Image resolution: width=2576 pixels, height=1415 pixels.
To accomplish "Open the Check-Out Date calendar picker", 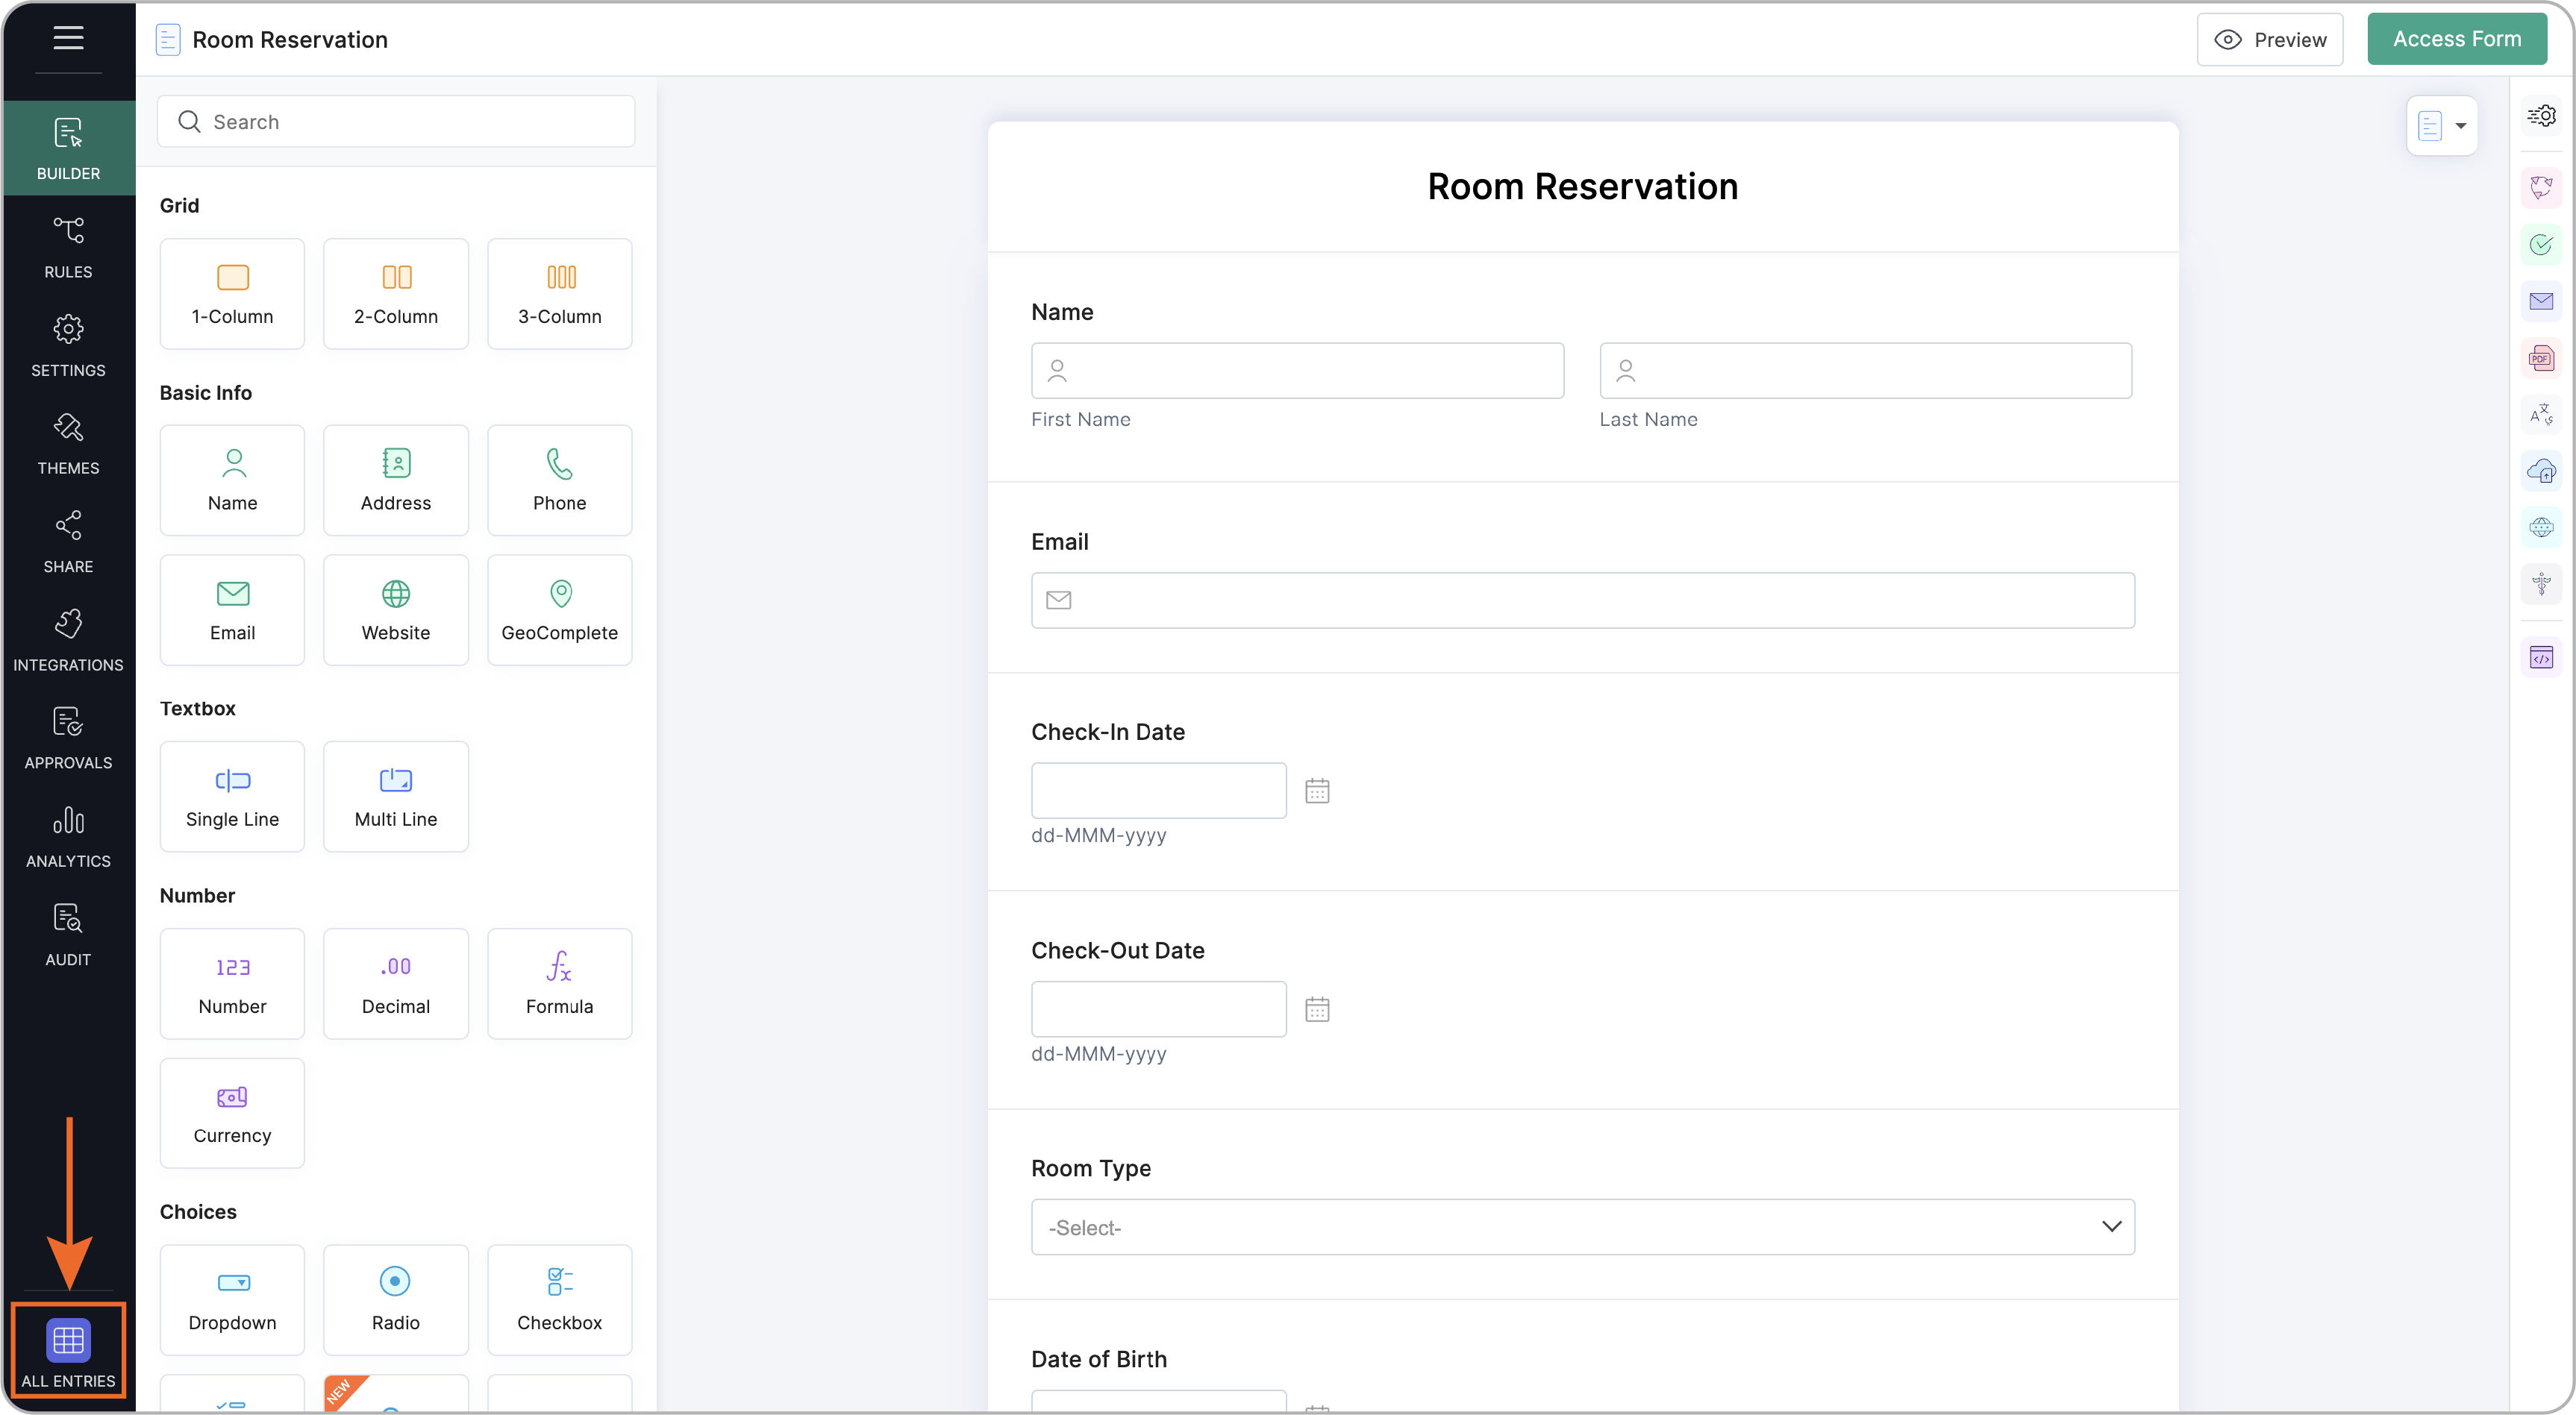I will point(1317,1009).
